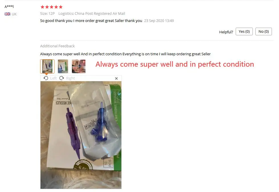Open the first highlighted review thumbnail

(x=47, y=66)
